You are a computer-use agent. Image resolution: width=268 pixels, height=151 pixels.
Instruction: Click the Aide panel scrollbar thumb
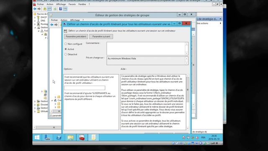[x=188, y=90]
